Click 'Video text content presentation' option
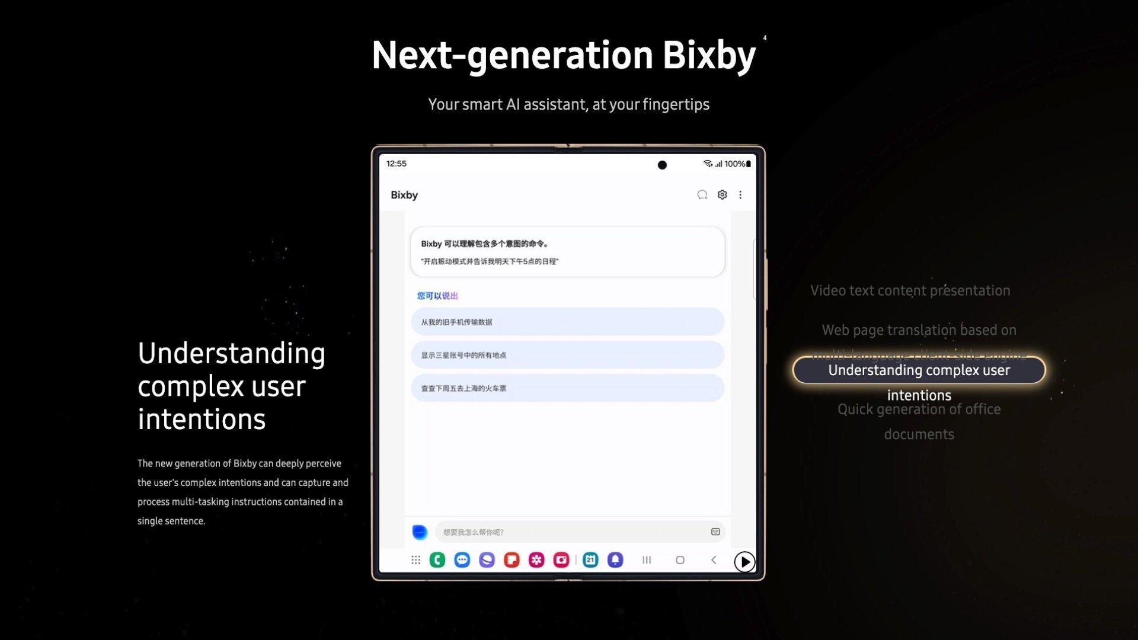This screenshot has height=640, width=1138. 910,290
